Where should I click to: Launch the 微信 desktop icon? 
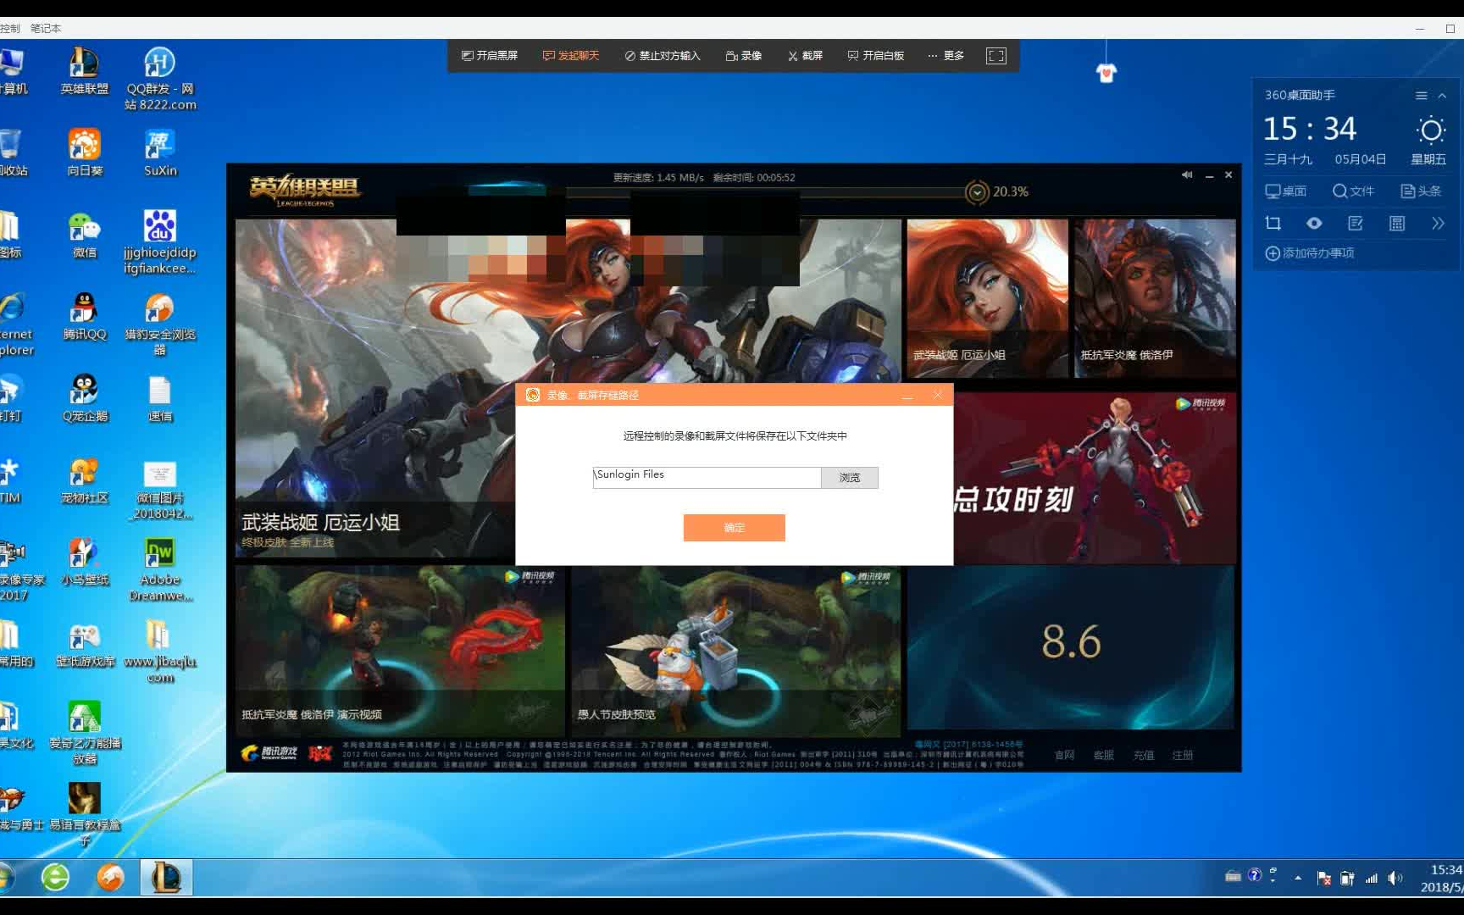84,235
